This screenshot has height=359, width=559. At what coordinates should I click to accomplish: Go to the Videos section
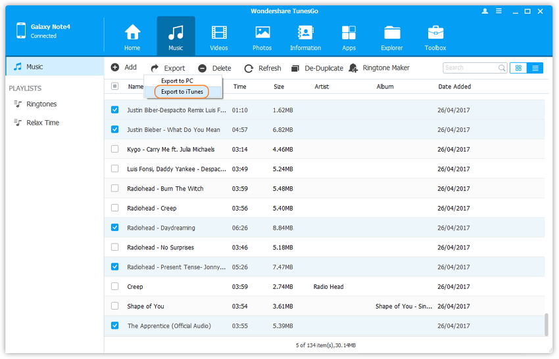pyautogui.click(x=219, y=33)
